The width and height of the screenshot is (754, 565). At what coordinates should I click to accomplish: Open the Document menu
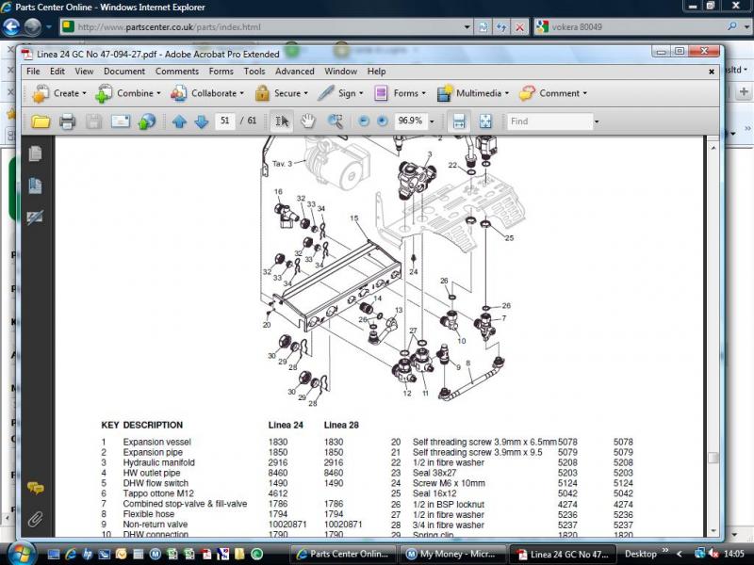click(124, 71)
